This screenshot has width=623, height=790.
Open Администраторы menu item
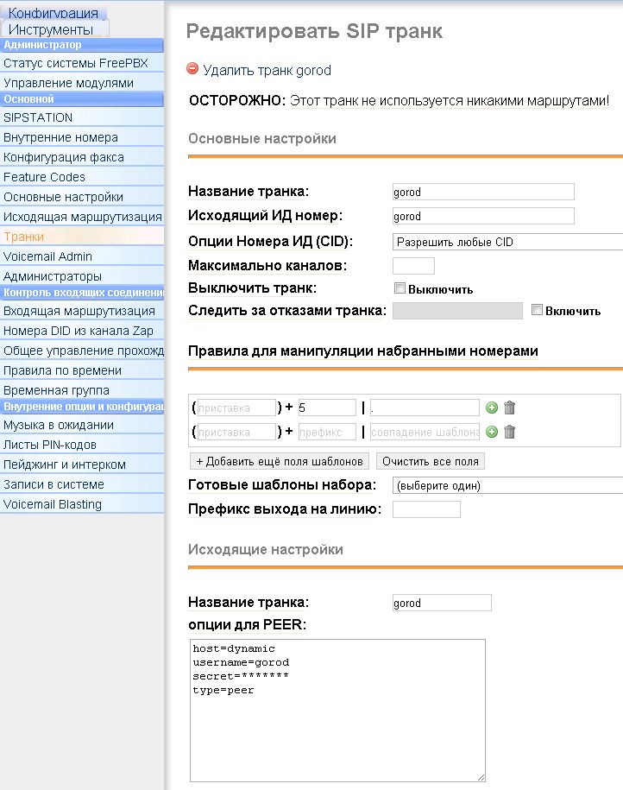(82, 276)
